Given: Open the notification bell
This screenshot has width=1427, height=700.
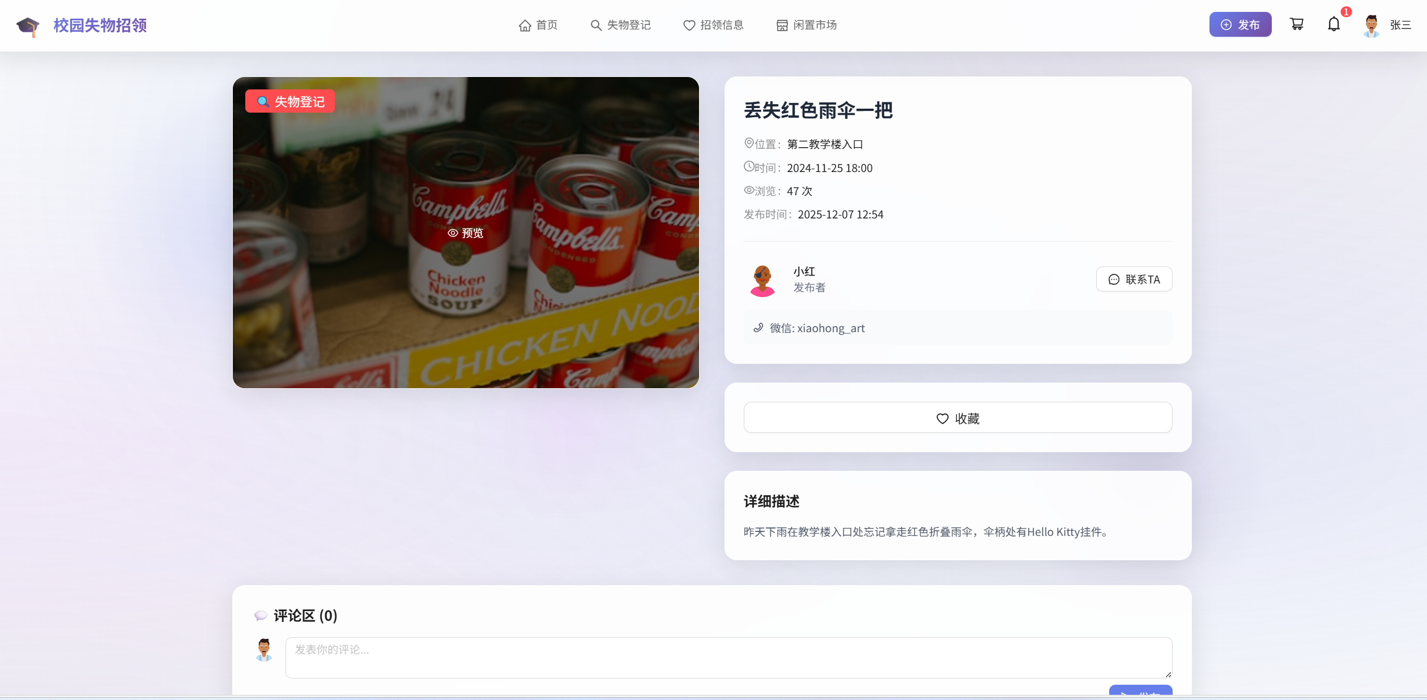Looking at the screenshot, I should (1334, 24).
